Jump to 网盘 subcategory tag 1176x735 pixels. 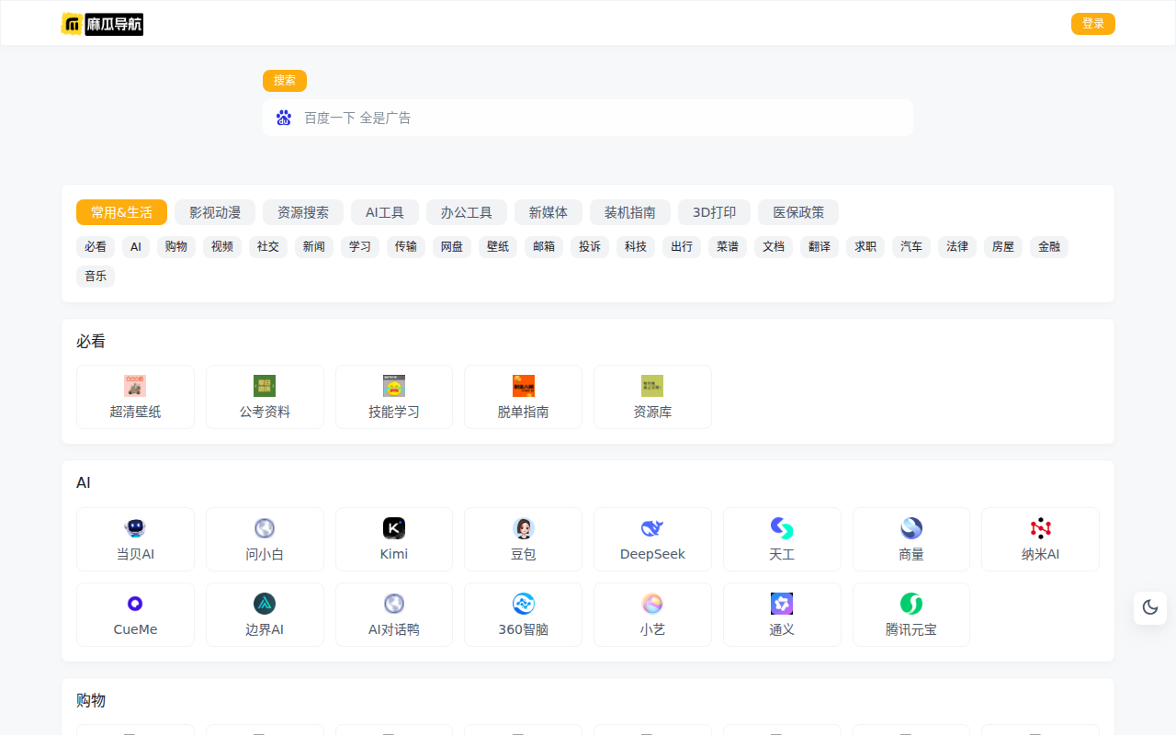[x=452, y=247]
